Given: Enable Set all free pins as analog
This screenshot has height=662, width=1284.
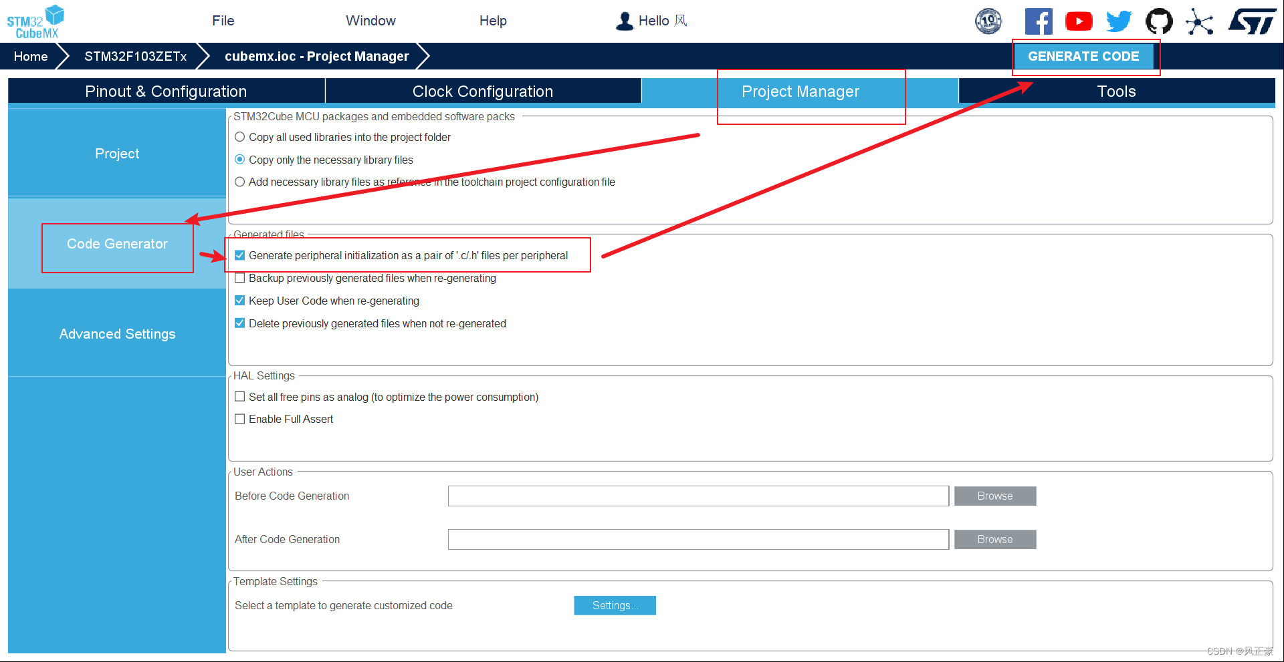Looking at the screenshot, I should click(239, 397).
